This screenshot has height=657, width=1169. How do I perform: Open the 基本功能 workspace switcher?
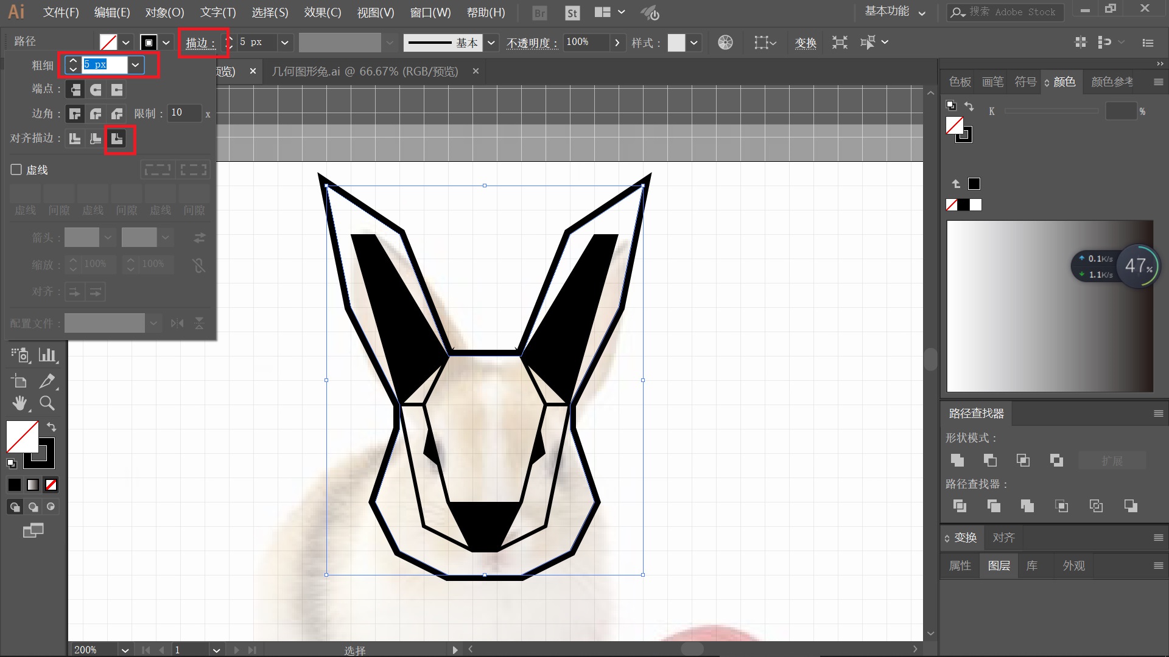(894, 12)
